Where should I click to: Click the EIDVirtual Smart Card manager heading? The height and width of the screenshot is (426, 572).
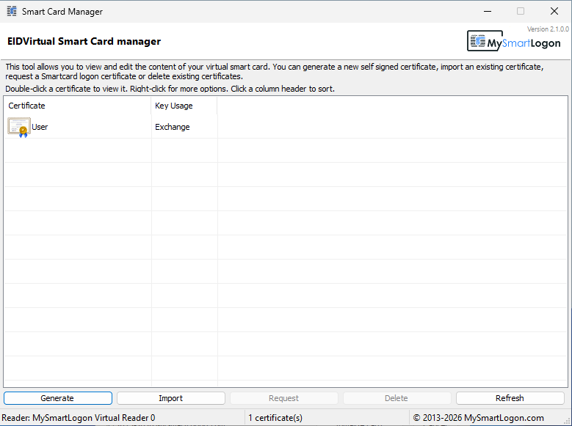(84, 41)
